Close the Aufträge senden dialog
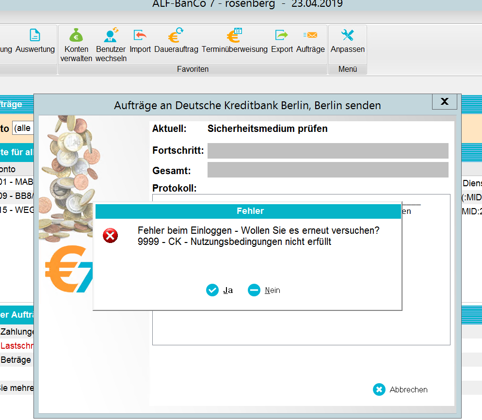Image resolution: width=482 pixels, height=420 pixels. click(x=445, y=101)
